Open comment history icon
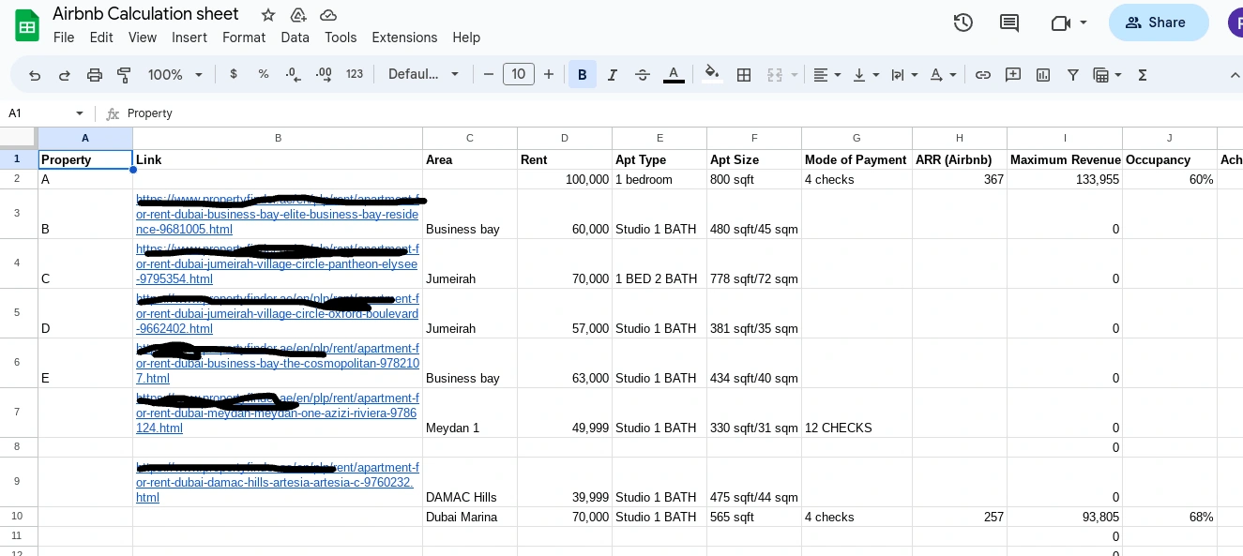This screenshot has height=556, width=1243. tap(1009, 23)
